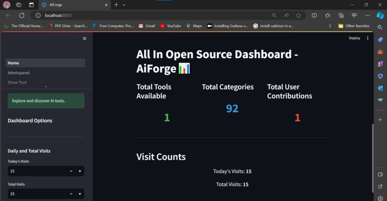Screen dimensions: 387x201
Task: Click the Deploy button
Action: (354, 38)
